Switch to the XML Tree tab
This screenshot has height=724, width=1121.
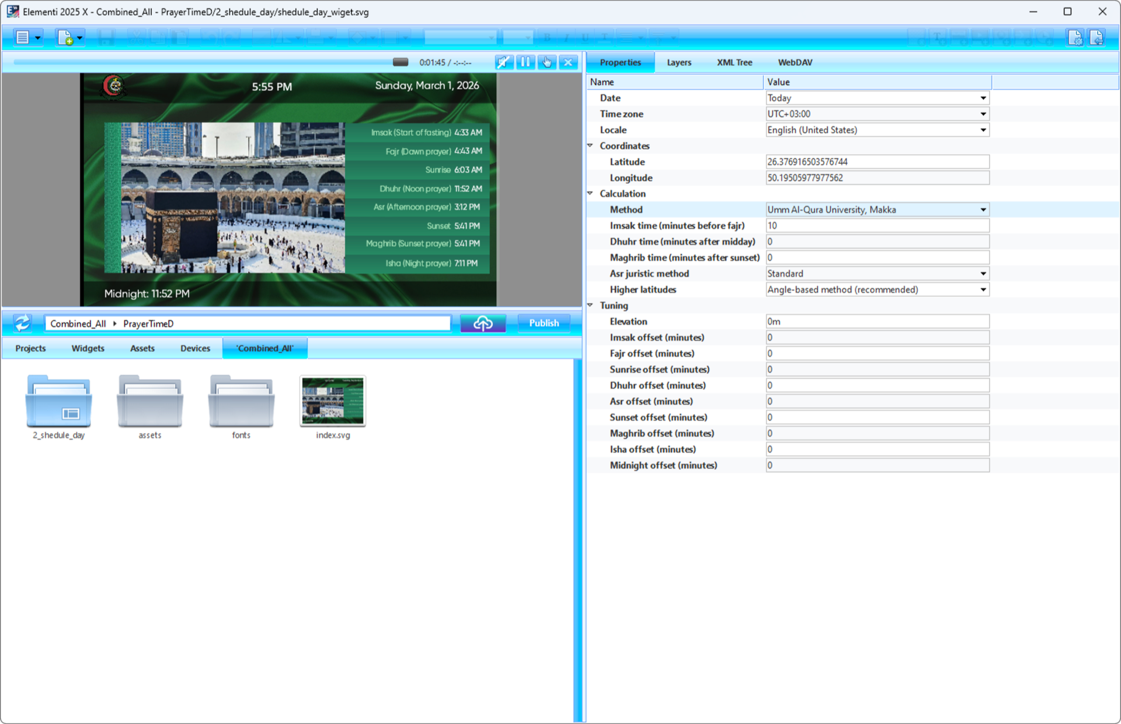(734, 62)
